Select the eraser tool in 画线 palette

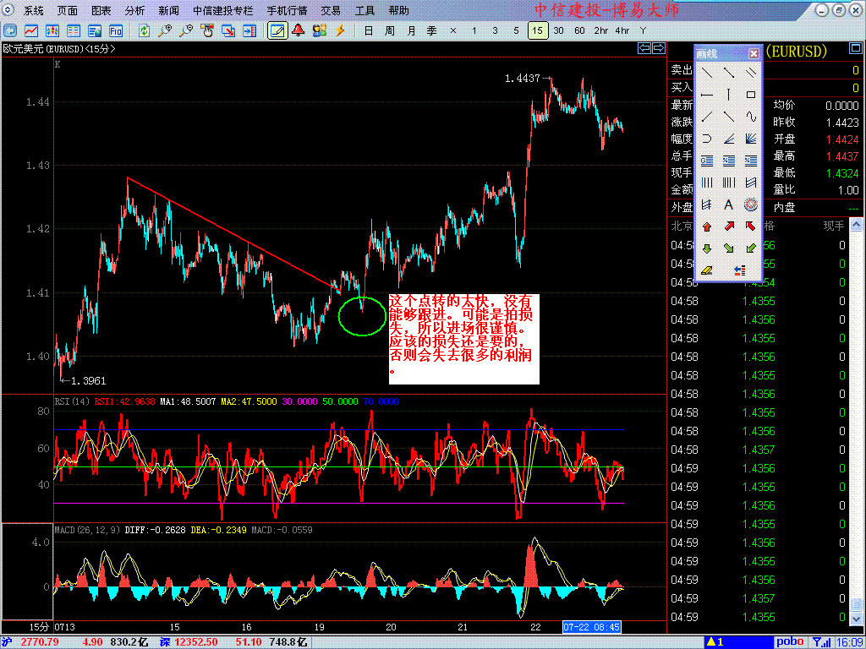pos(707,270)
